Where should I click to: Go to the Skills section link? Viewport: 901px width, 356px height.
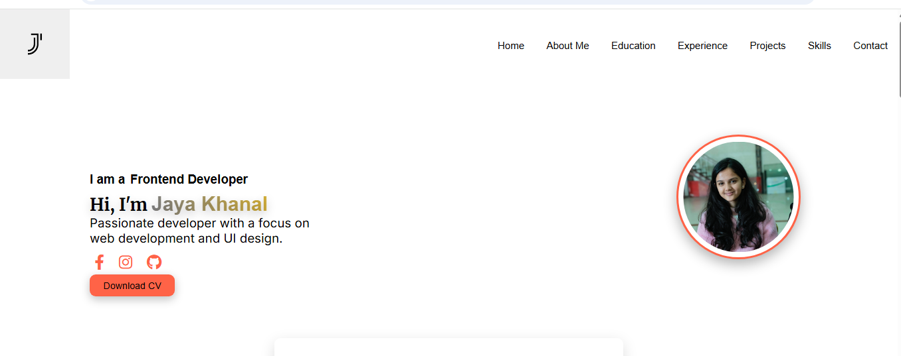[819, 46]
